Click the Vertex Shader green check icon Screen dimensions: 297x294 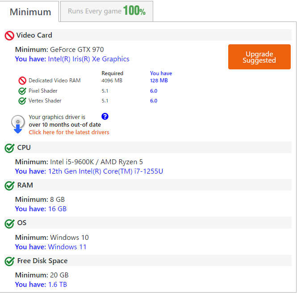tap(22, 101)
